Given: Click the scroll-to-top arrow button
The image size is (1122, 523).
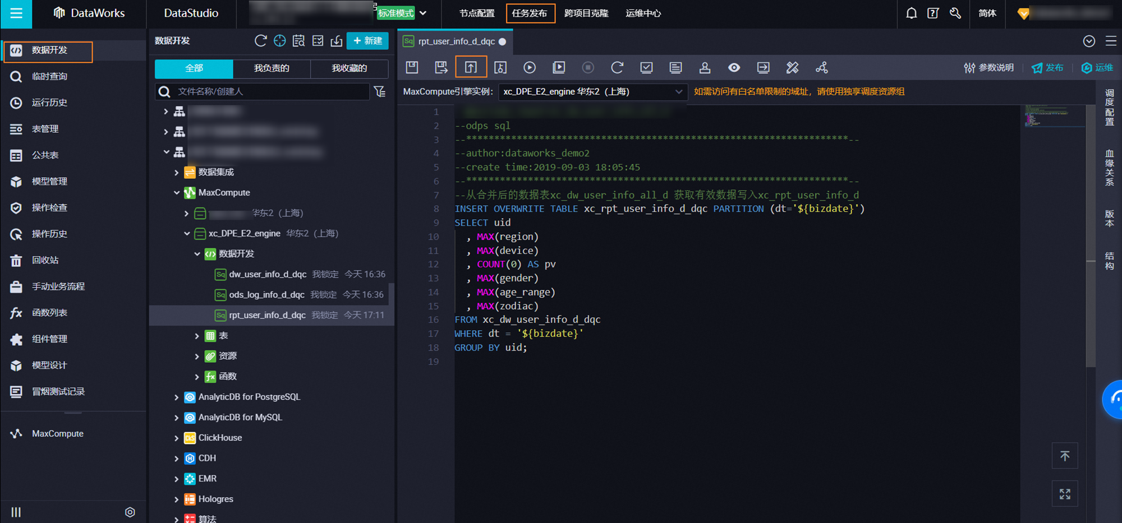Looking at the screenshot, I should [x=1065, y=456].
